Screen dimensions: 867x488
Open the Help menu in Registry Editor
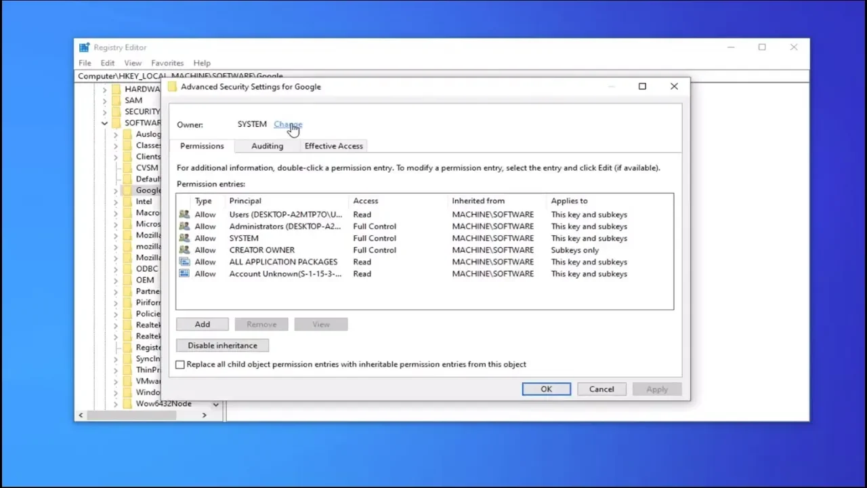202,63
